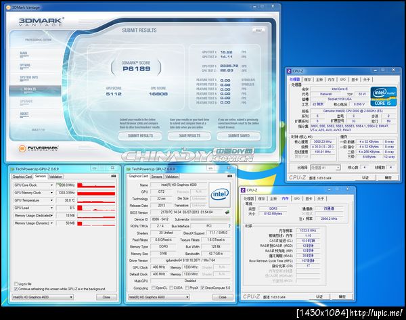The image size is (406, 320).
Task: Click the GPU-Z title icon in right window
Action: tap(128, 169)
